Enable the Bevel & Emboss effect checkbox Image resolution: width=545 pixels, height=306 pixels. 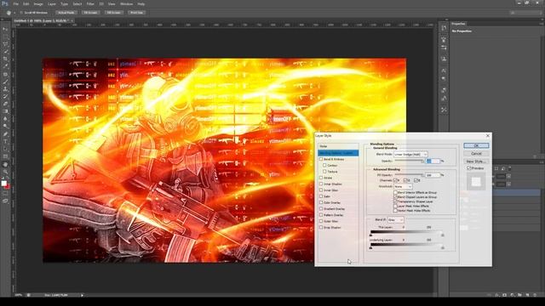click(x=321, y=159)
